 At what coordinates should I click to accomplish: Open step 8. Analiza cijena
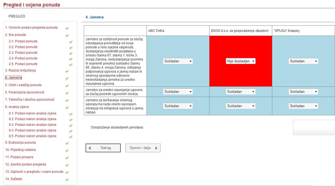pyautogui.click(x=17, y=107)
